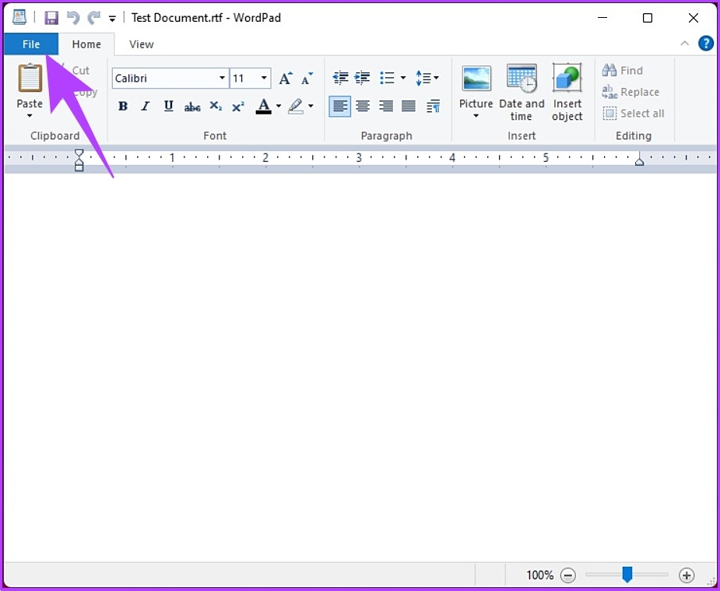720x591 pixels.
Task: Switch to the View tab
Action: coord(141,44)
